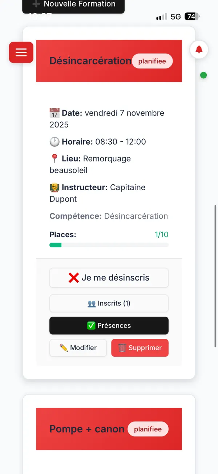Click Je me désinscris to unsubscribe

pyautogui.click(x=109, y=278)
